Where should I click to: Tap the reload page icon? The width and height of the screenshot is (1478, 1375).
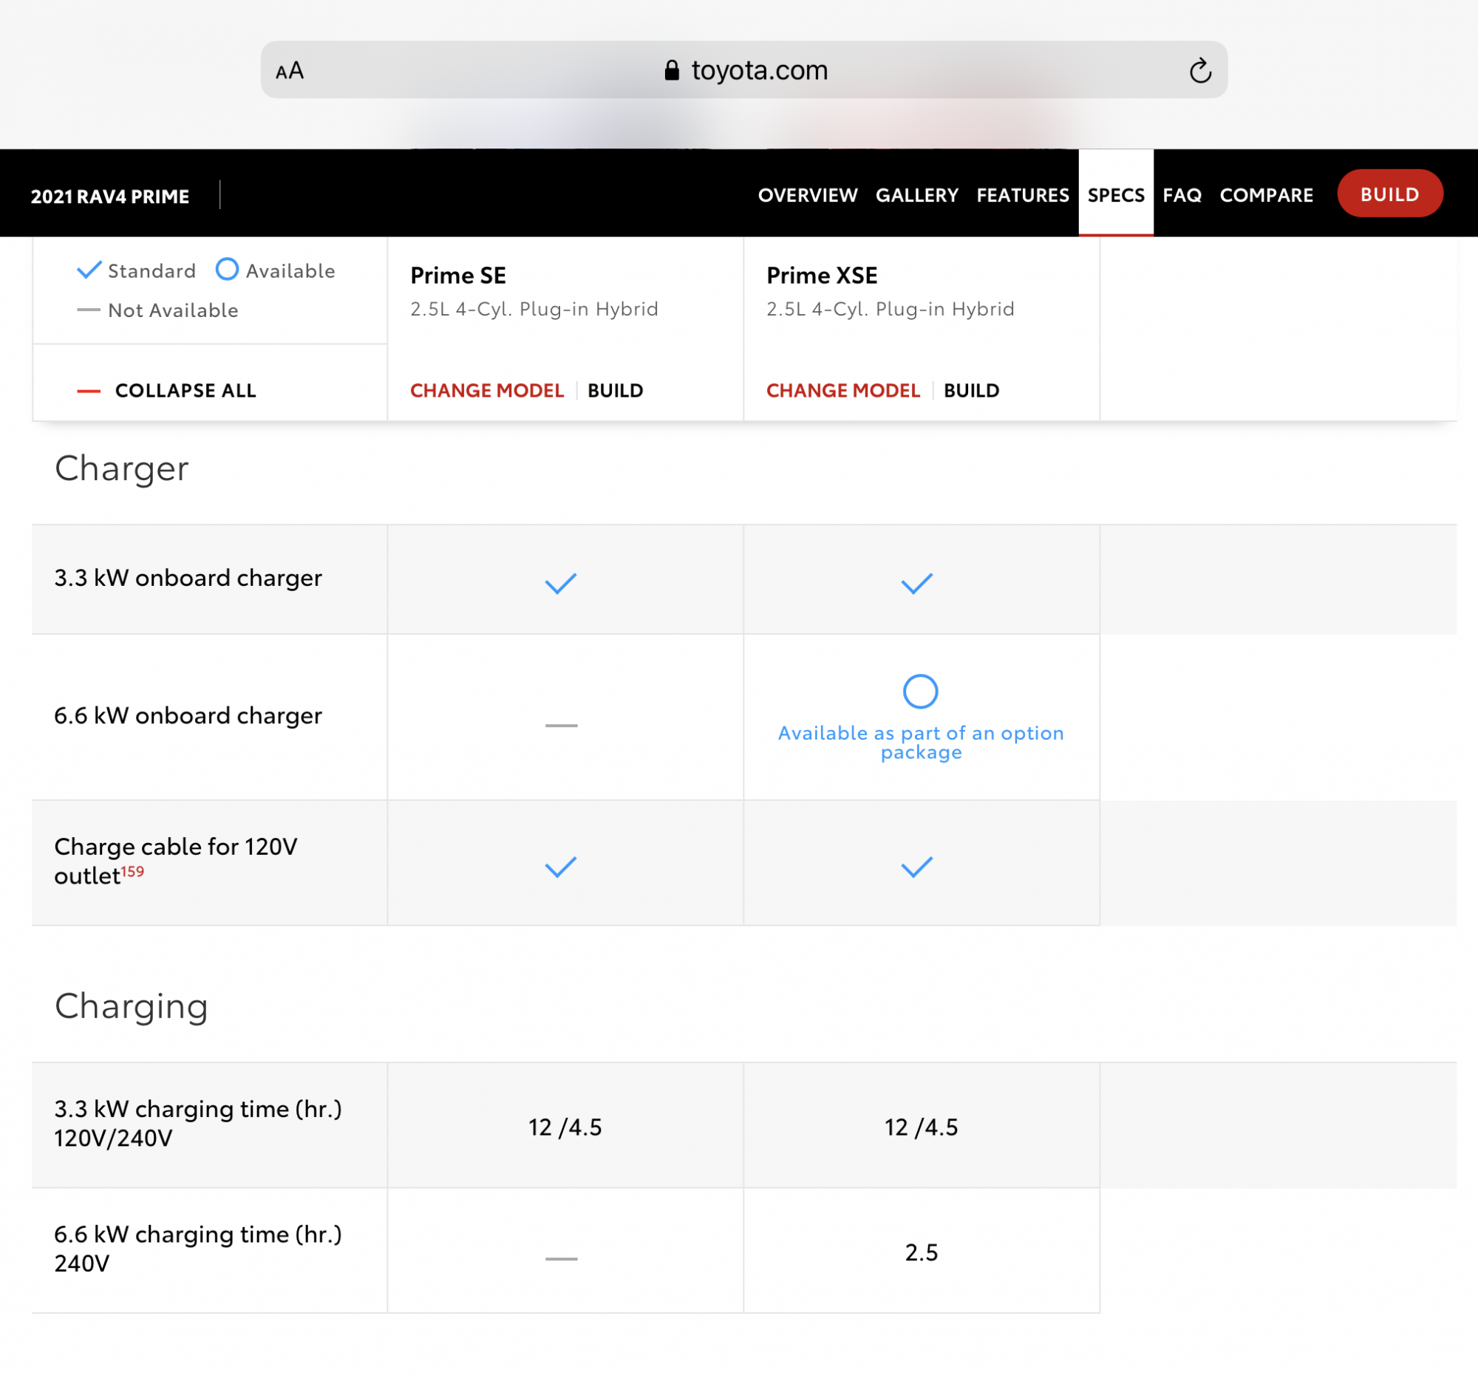(1200, 72)
